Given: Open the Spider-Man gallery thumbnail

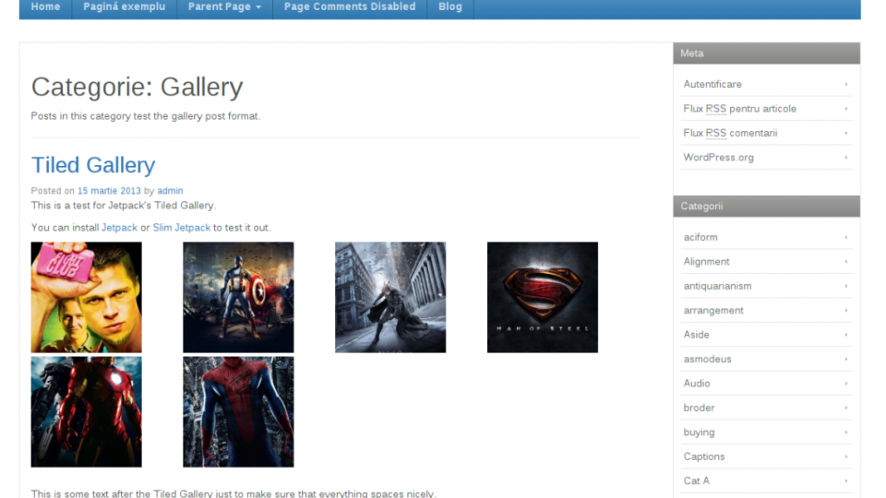Looking at the screenshot, I should point(238,411).
